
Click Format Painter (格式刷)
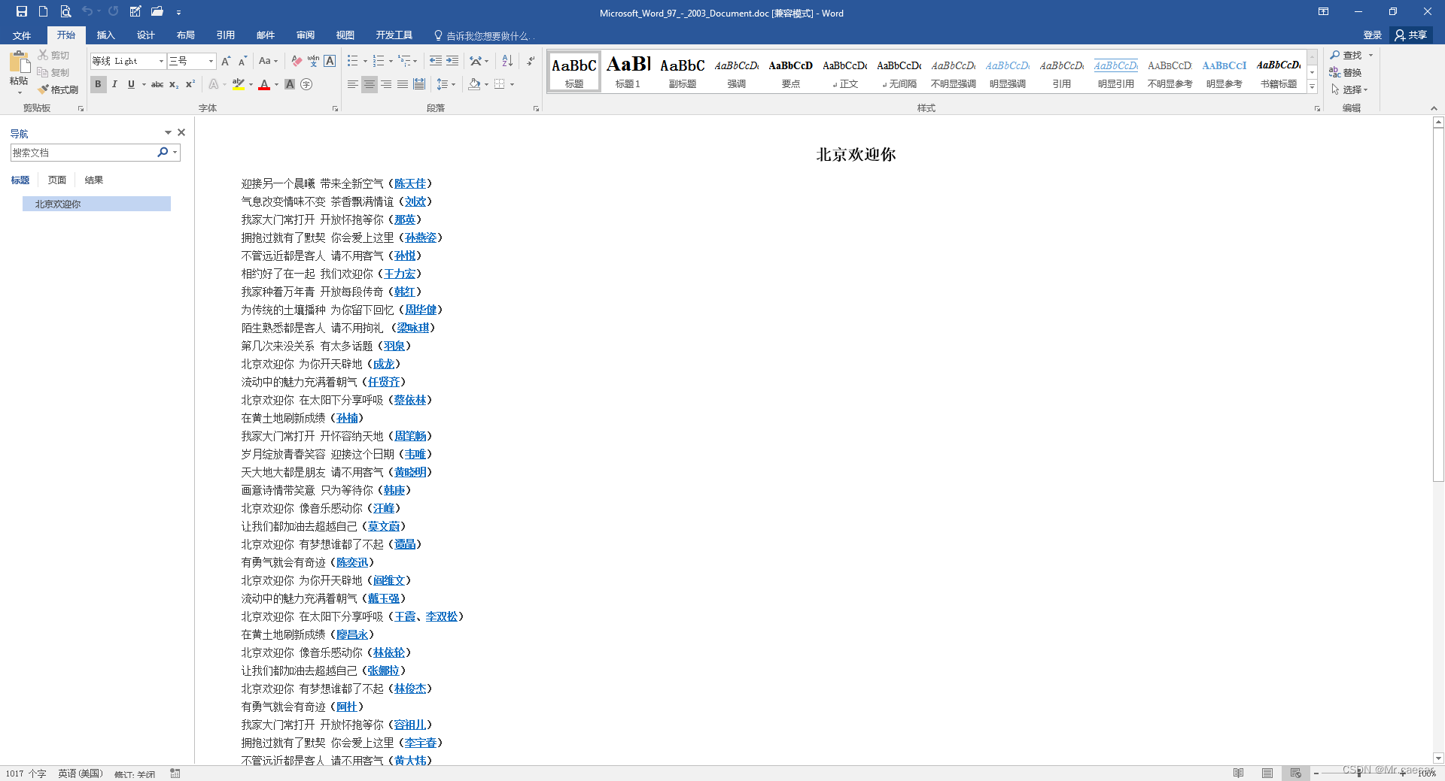coord(58,89)
